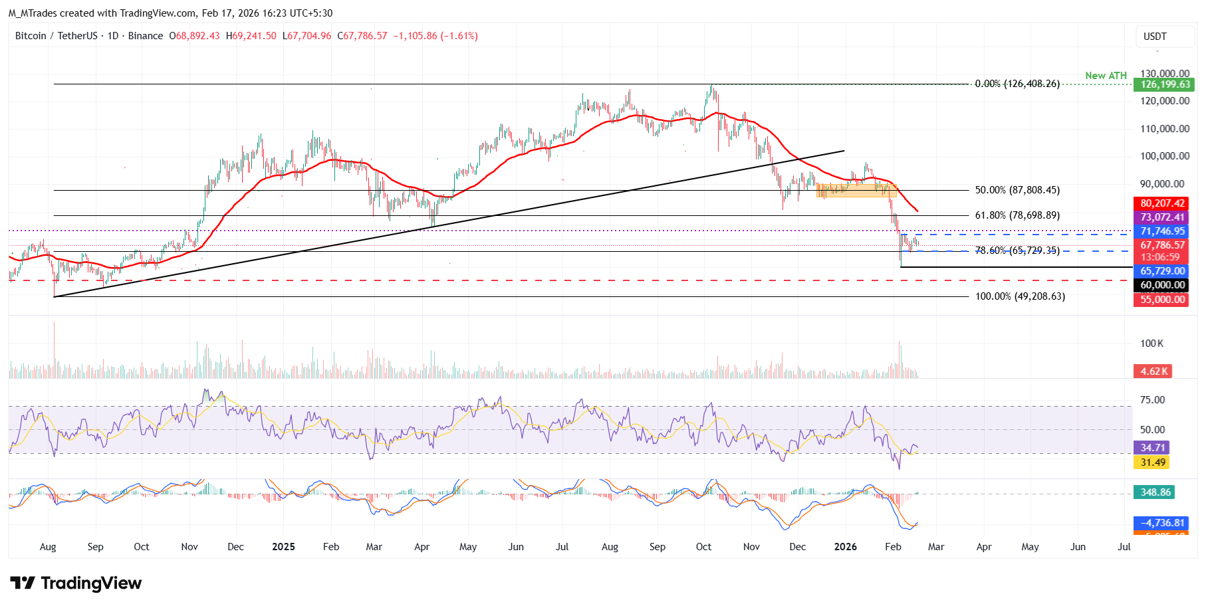This screenshot has height=608, width=1206.
Task: Click the TradingView logo icon
Action: (23, 583)
